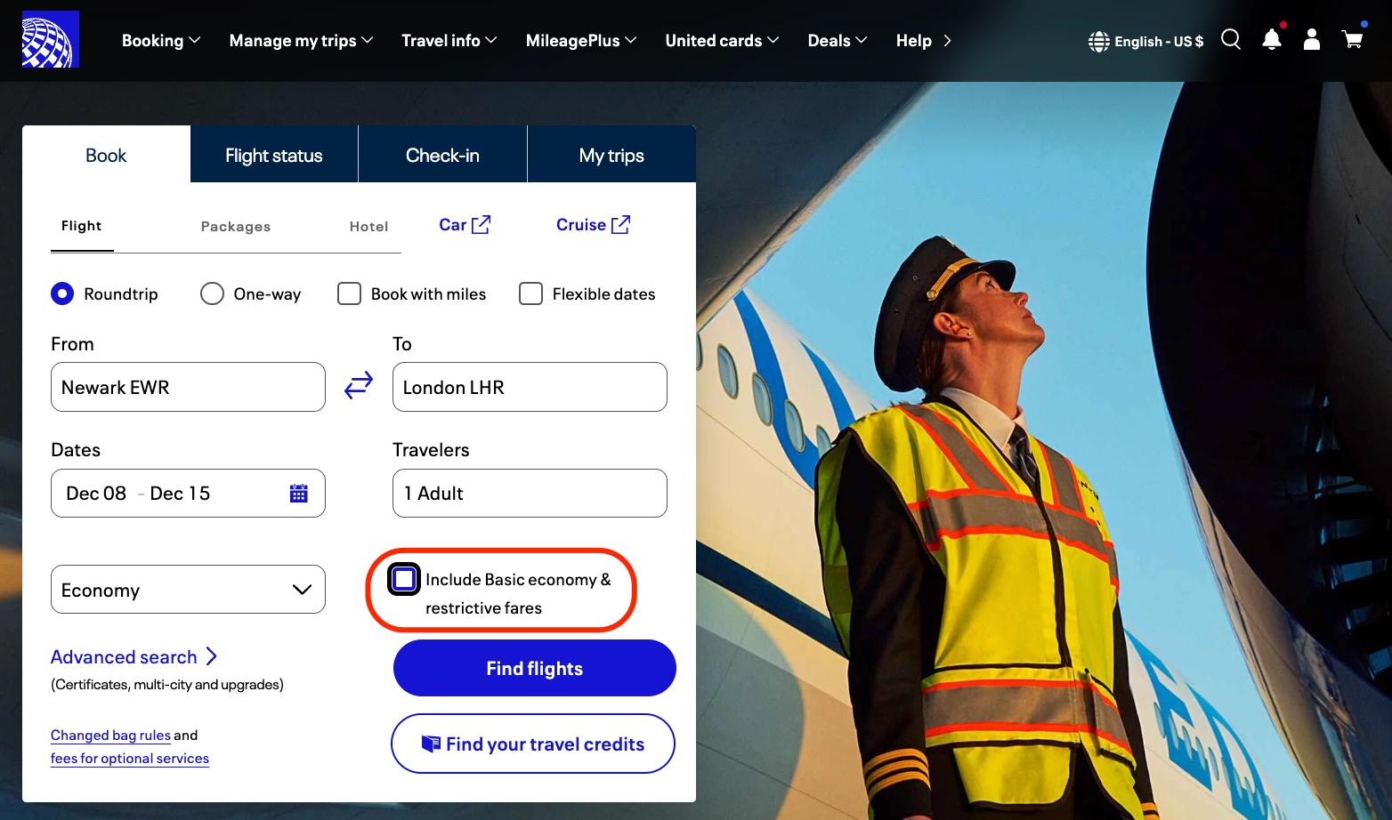Open the Car rental link
1392x820 pixels.
pos(465,225)
